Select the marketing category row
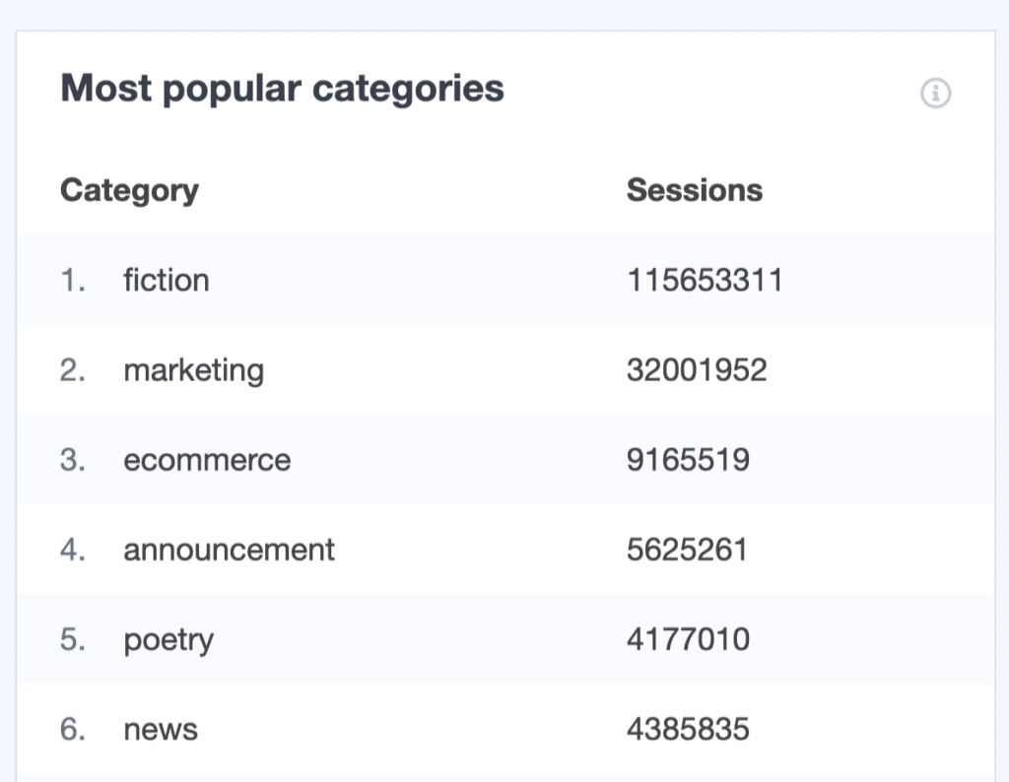The image size is (1009, 782). [x=193, y=370]
